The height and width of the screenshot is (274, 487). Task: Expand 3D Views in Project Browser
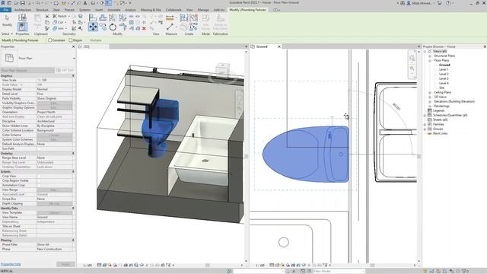(x=430, y=97)
